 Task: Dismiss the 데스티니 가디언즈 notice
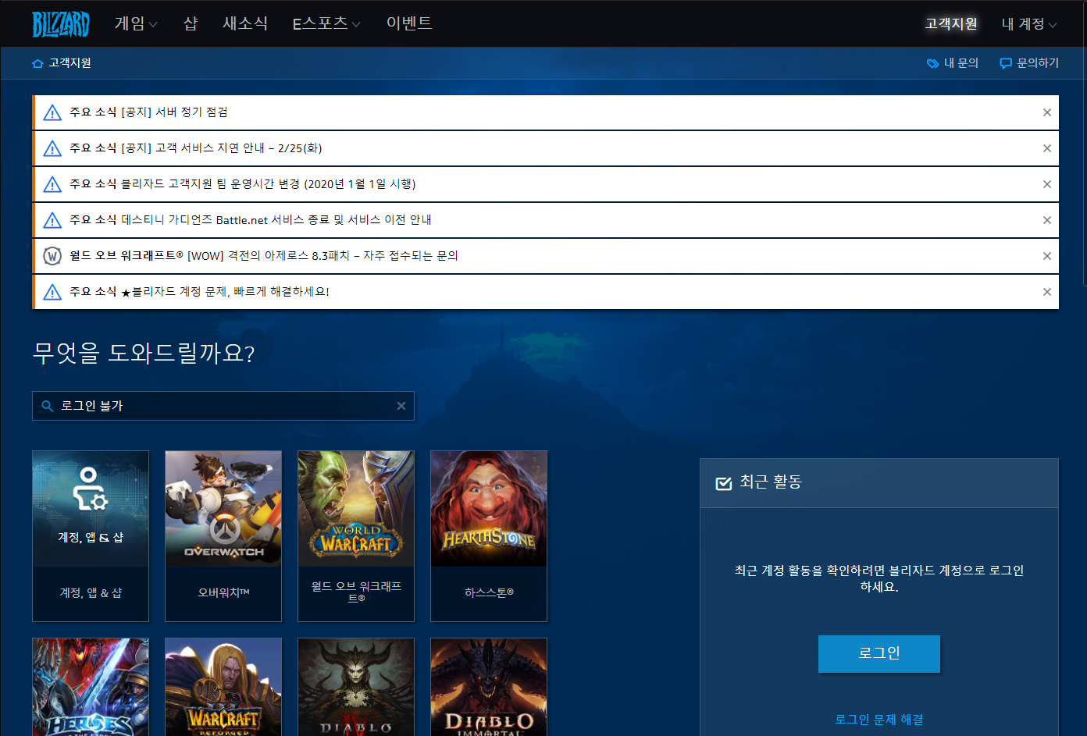(1047, 220)
